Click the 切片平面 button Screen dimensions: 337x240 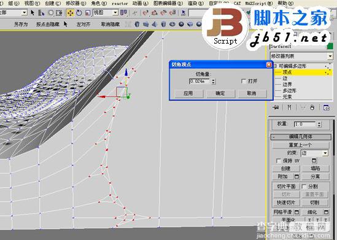click(286, 187)
